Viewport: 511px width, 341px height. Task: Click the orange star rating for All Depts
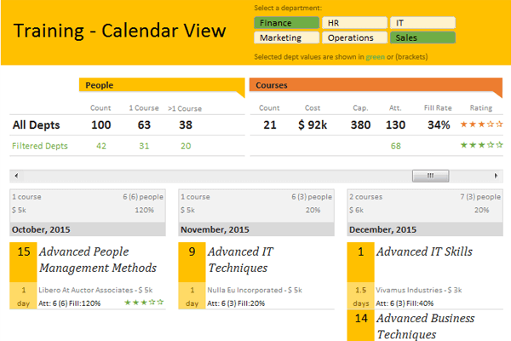481,124
